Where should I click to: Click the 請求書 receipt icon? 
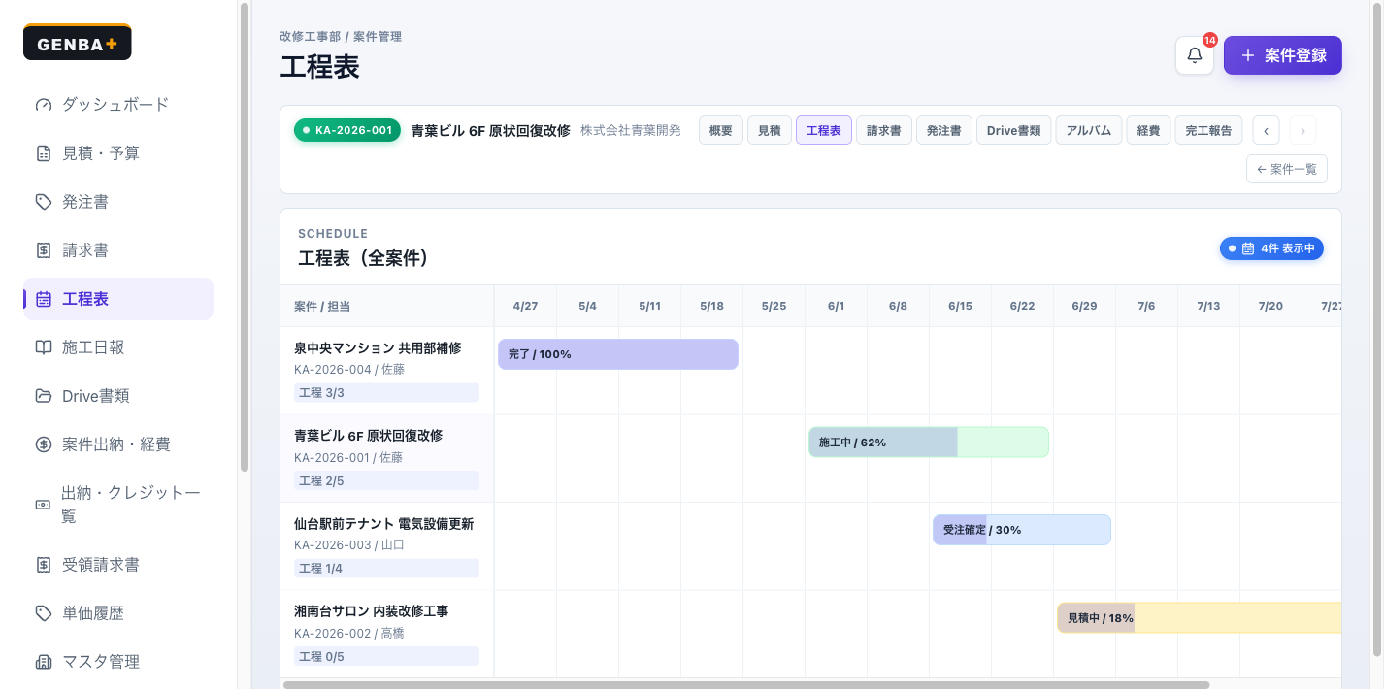point(43,250)
